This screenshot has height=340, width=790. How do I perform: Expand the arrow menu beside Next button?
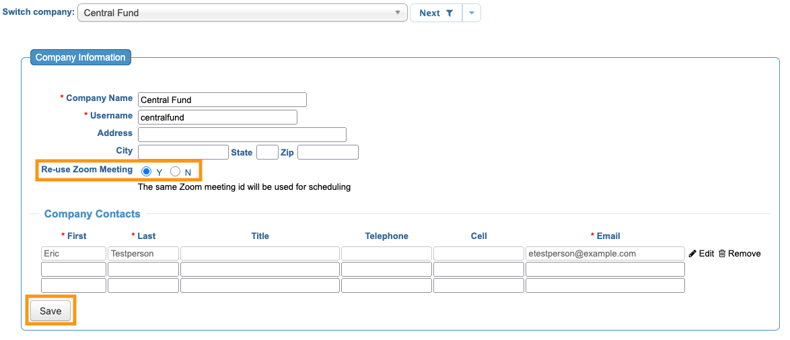coord(472,13)
